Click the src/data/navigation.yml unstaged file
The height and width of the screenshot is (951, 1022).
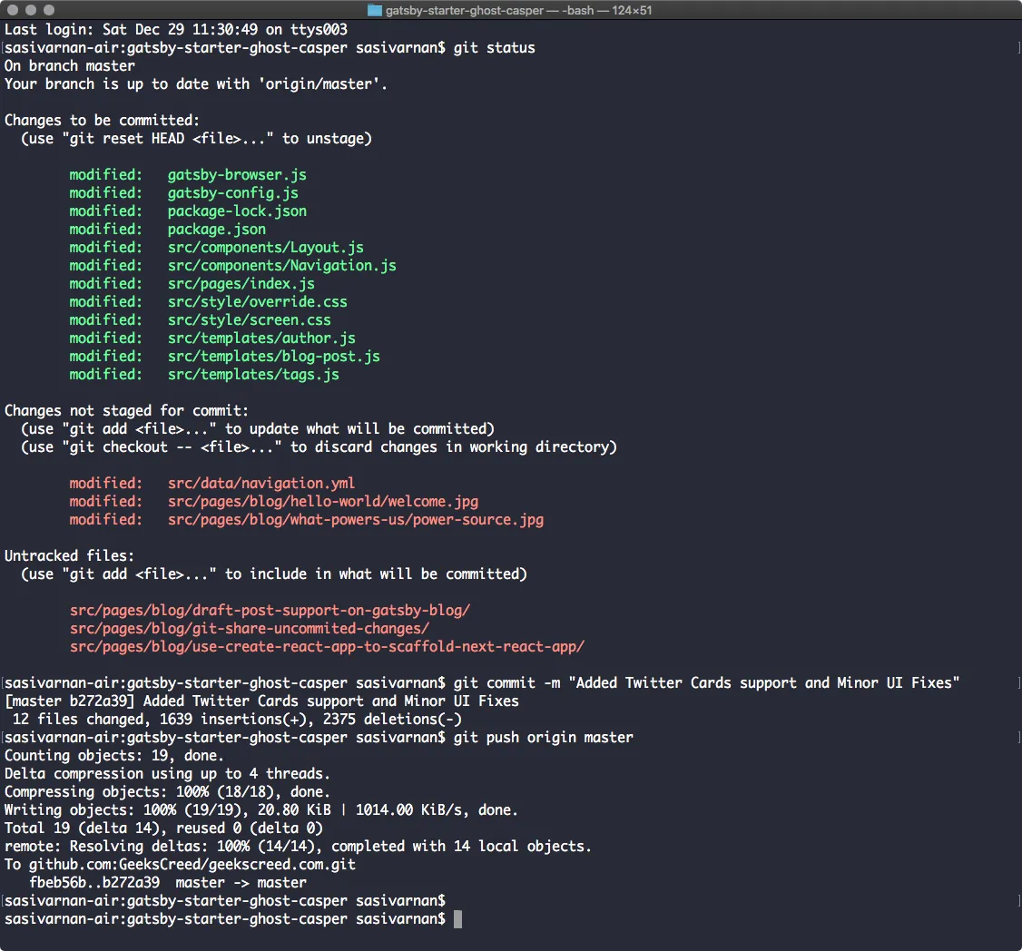(261, 483)
